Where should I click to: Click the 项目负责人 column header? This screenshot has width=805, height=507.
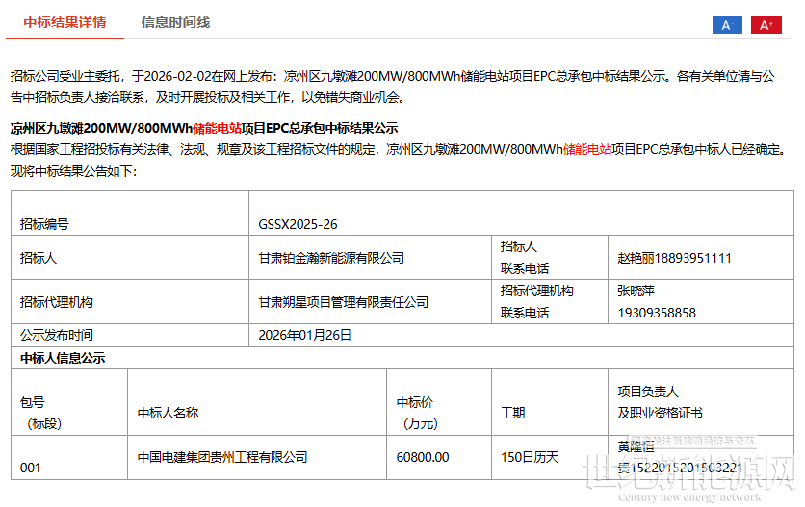648,392
